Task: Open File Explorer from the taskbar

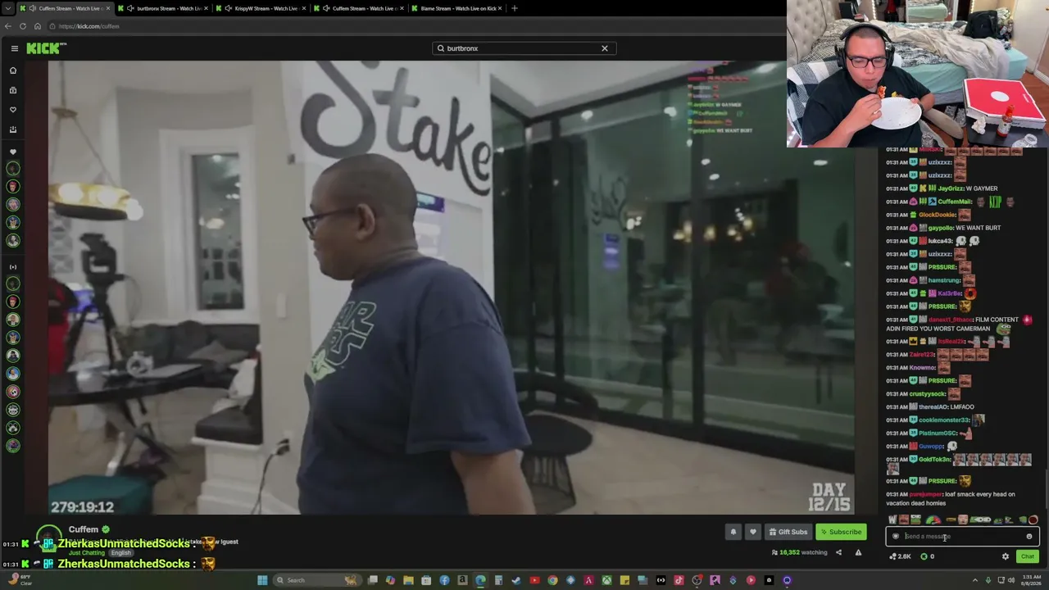Action: click(408, 580)
